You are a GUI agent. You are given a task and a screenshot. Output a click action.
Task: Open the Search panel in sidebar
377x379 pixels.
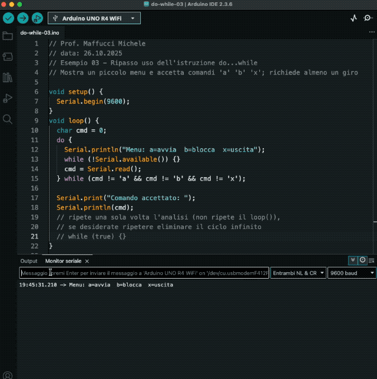(x=8, y=119)
